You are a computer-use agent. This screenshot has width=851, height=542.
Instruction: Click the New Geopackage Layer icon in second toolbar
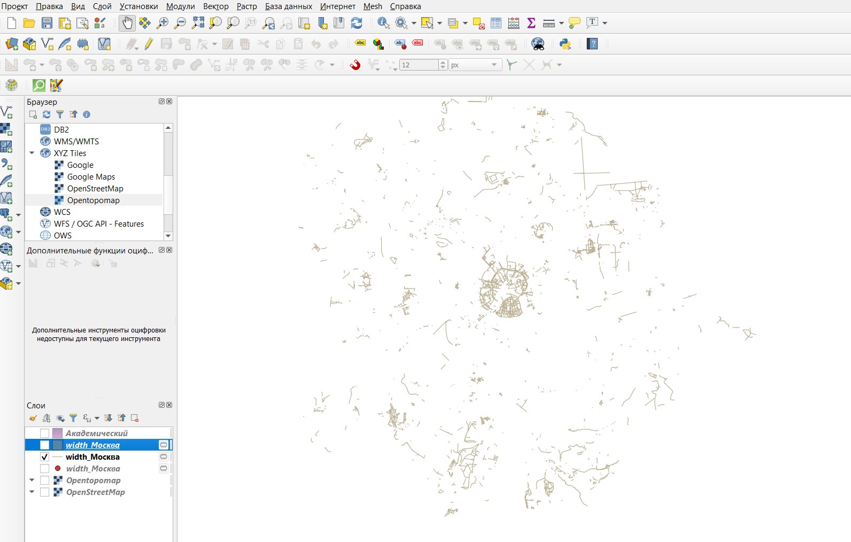pos(29,44)
